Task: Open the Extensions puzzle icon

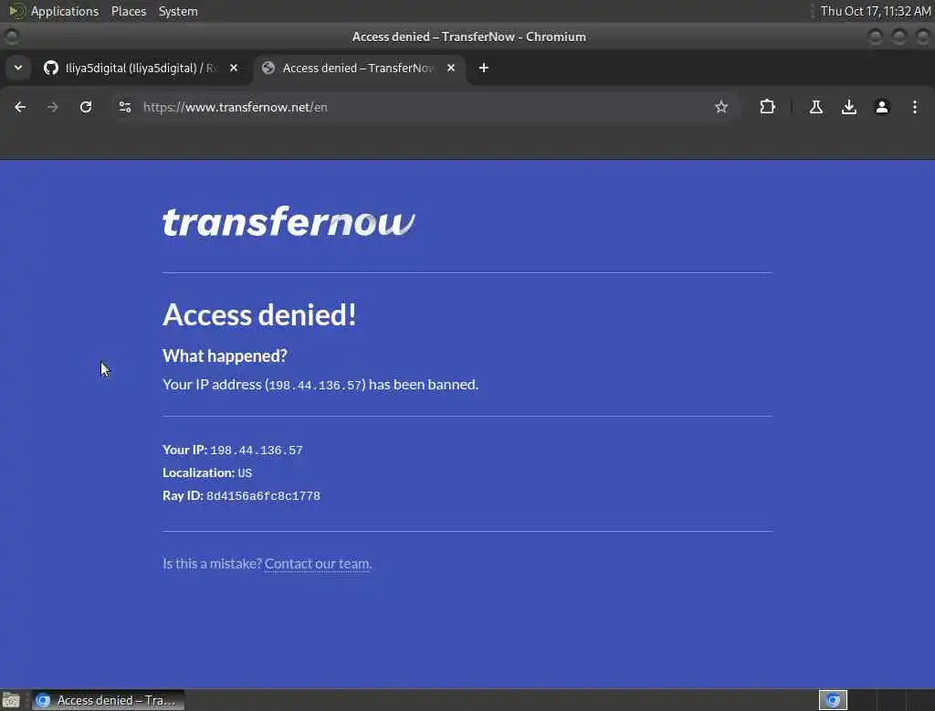Action: [x=767, y=107]
